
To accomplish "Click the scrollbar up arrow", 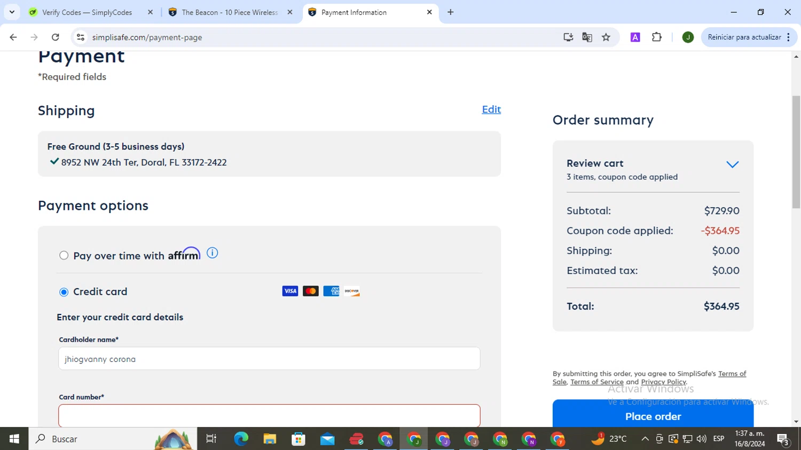I will point(796,56).
